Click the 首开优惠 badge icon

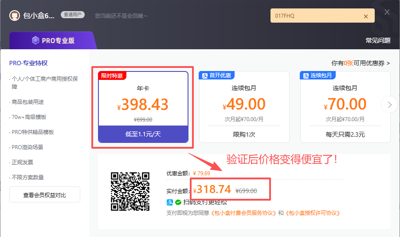pyautogui.click(x=205, y=75)
